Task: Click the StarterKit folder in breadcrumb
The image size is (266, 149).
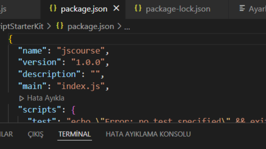Action: [22, 26]
